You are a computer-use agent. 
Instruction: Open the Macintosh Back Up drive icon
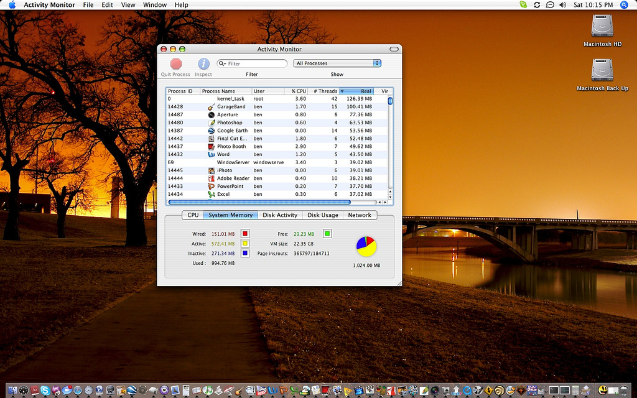[602, 70]
